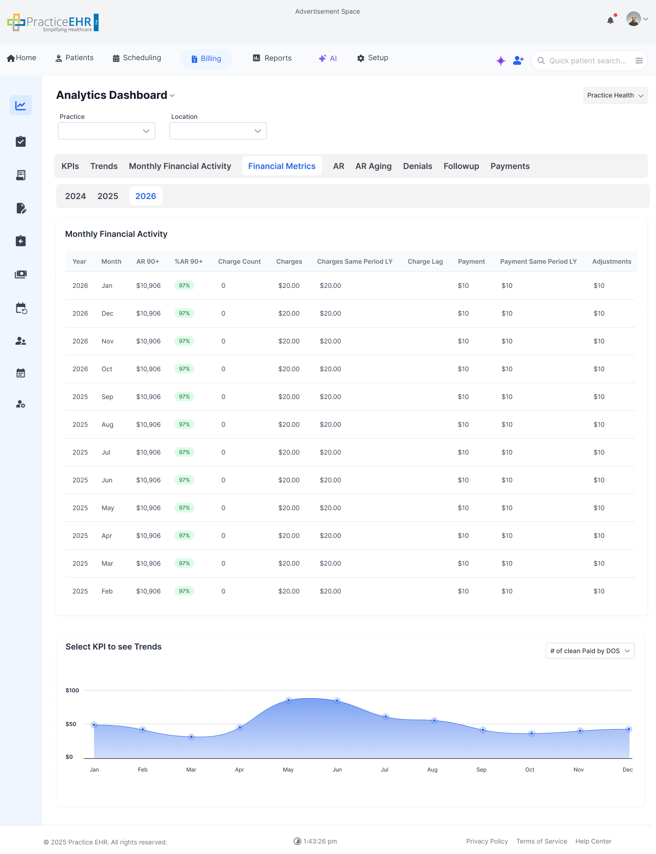The height and width of the screenshot is (854, 656).
Task: Open the clipboard checkmark sidebar icon
Action: pos(20,142)
